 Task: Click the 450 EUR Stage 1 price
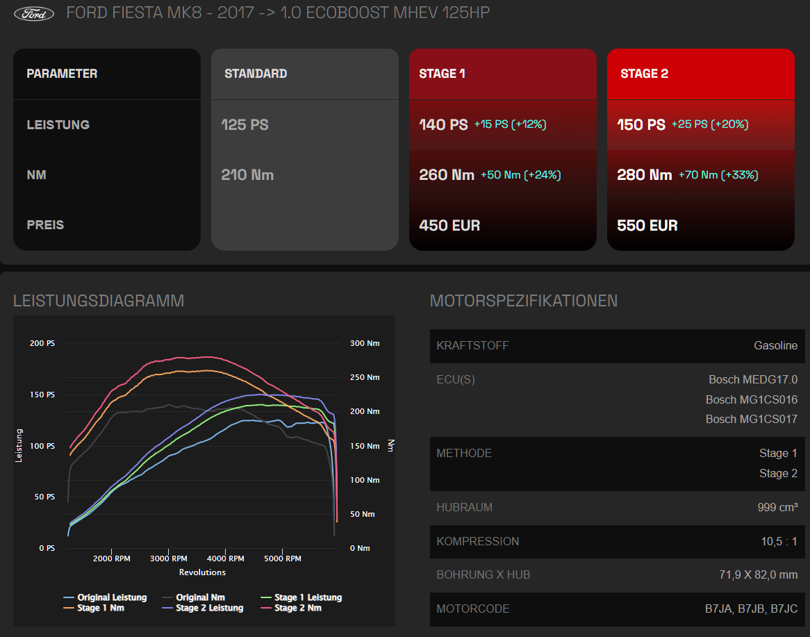point(449,226)
